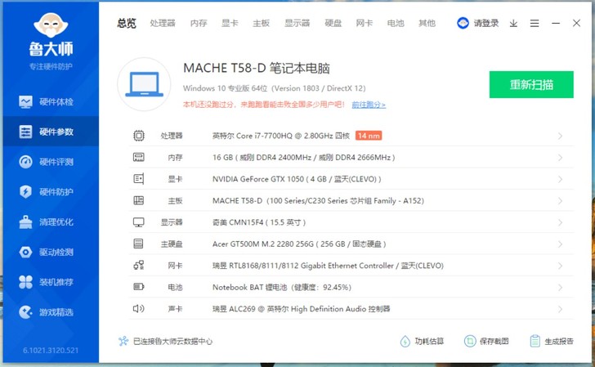
Task: Click the red 本机还没跑过分 notice text
Action: 264,105
